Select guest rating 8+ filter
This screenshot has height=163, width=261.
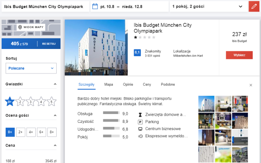(52, 132)
